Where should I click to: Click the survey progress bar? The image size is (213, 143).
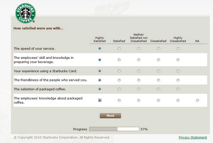click(114, 129)
